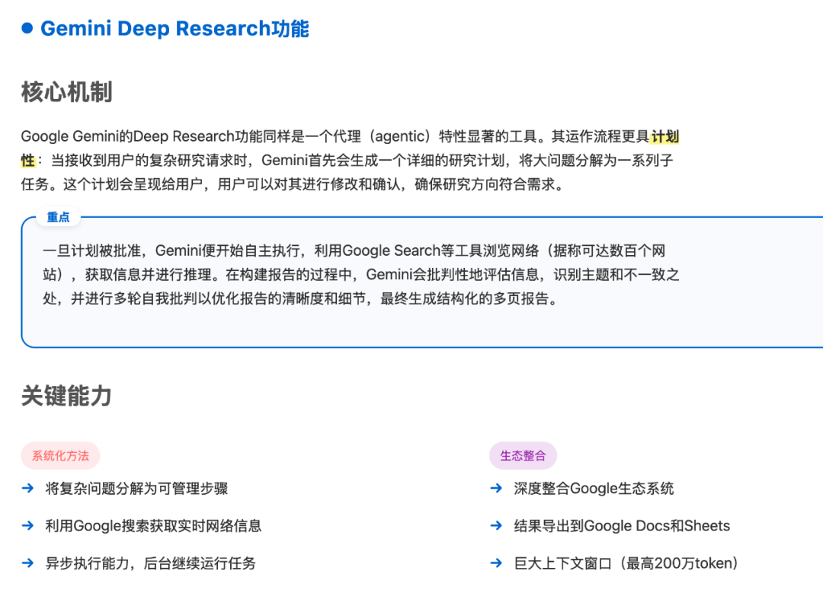Click the 关键能力 section heading
823x609 pixels.
tap(66, 396)
